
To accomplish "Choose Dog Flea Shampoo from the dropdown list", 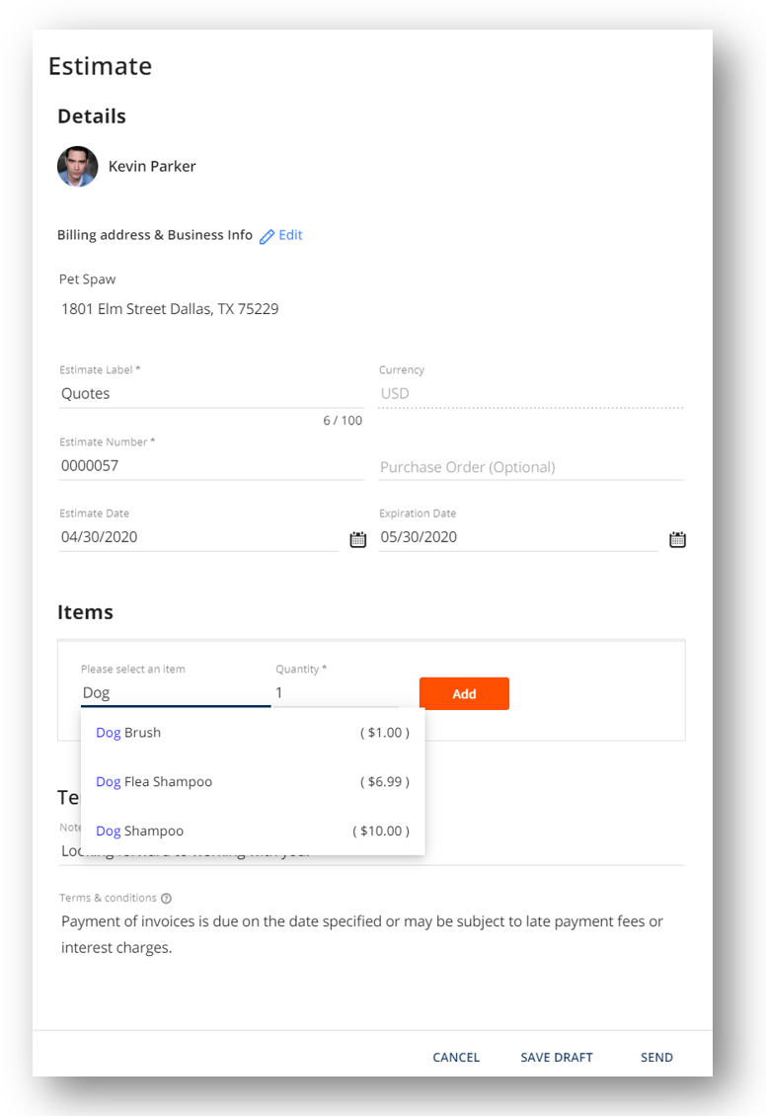I will 253,781.
